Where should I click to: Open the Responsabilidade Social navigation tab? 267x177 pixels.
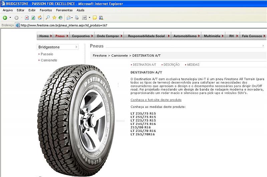click(148, 36)
